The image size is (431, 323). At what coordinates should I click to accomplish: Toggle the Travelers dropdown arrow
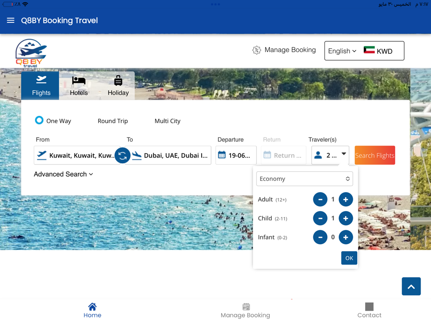(344, 154)
